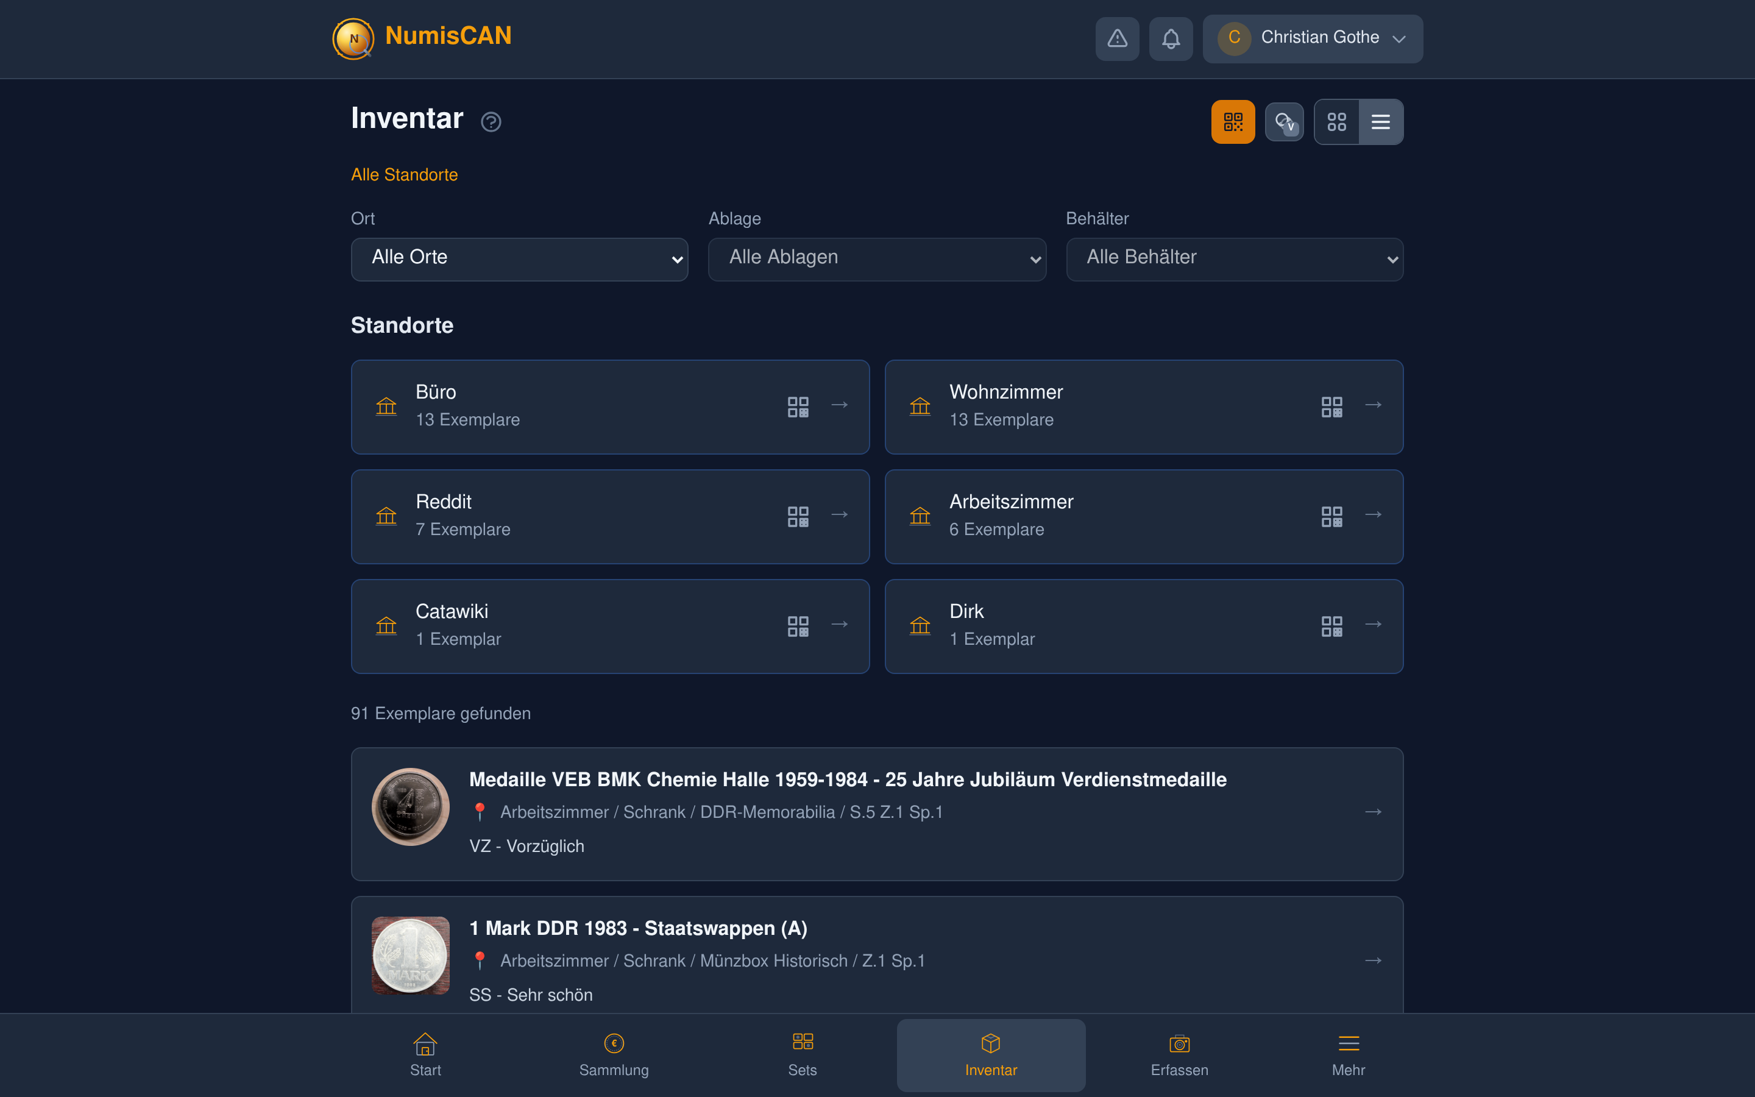Go to the Sammlung tab
The image size is (1755, 1097).
coord(614,1054)
